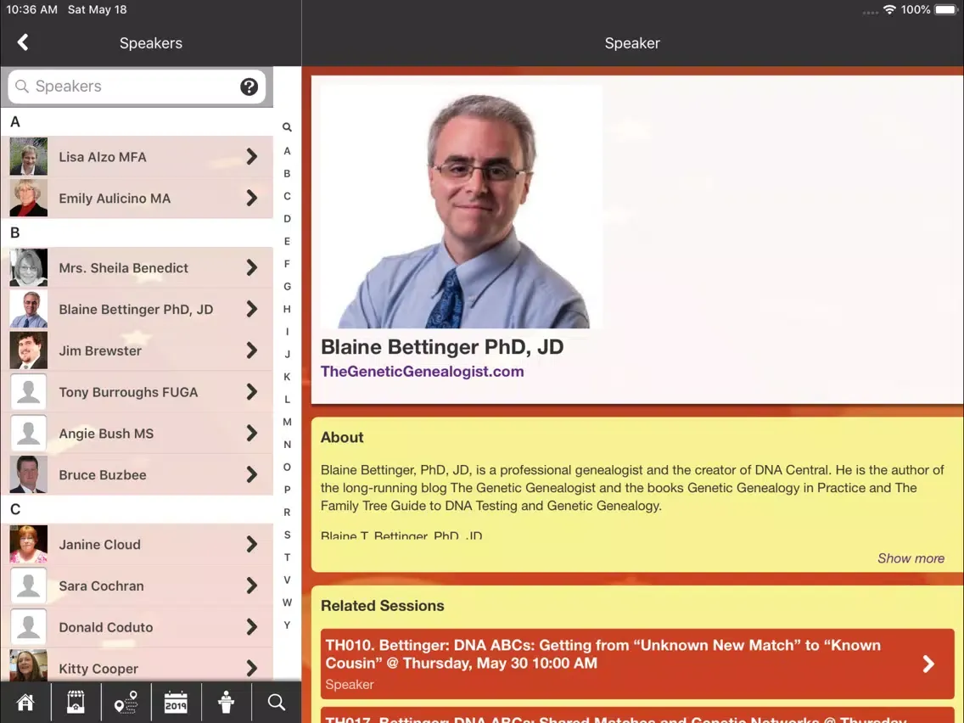Open Janine Cloud chevron

251,544
